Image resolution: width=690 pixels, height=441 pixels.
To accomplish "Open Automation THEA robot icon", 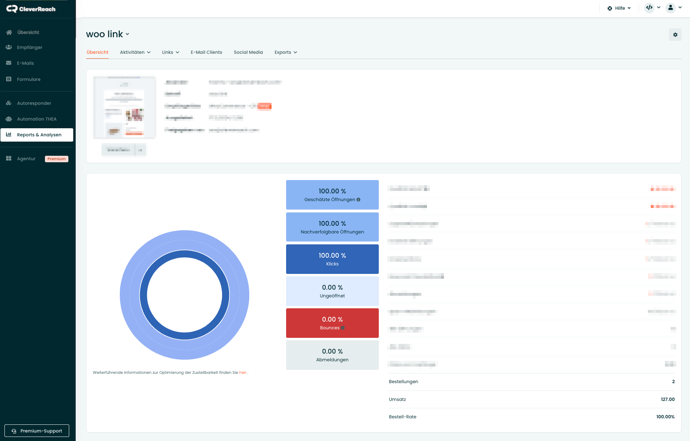I will 9,119.
